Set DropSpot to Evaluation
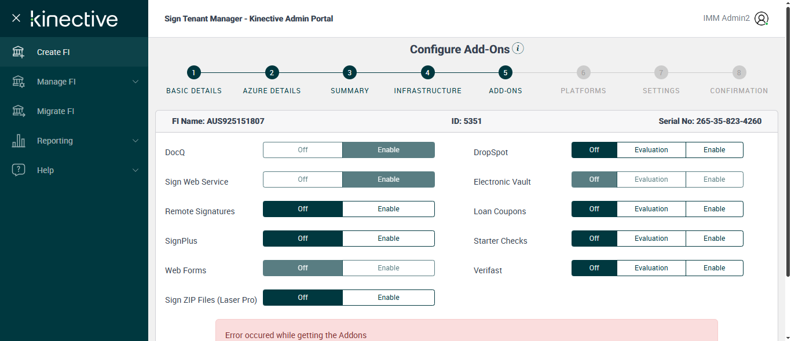 click(651, 150)
